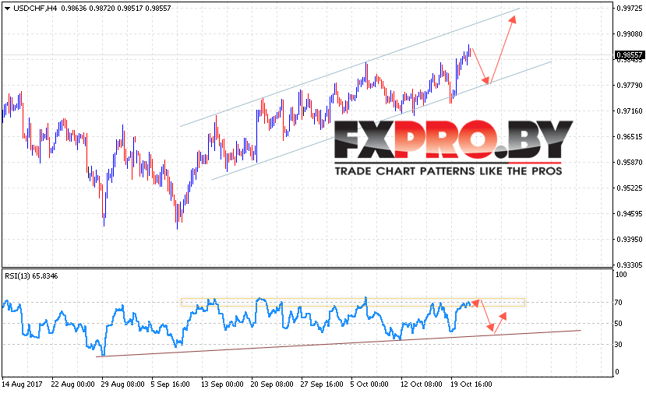
Task: Click the 12 Oct 08:00 date label
Action: tap(421, 384)
